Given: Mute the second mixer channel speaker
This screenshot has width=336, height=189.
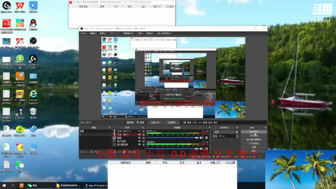Looking at the screenshot, I should pyautogui.click(x=202, y=149).
